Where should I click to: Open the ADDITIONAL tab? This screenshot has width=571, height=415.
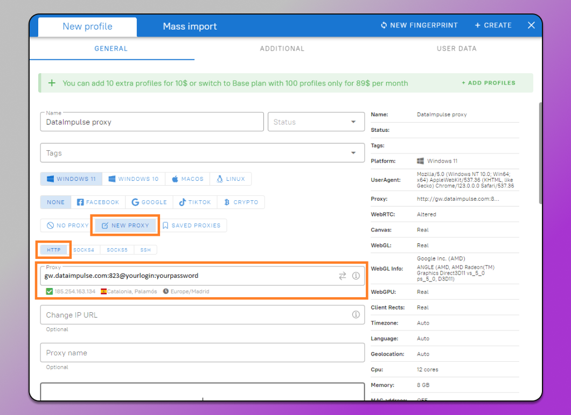282,48
